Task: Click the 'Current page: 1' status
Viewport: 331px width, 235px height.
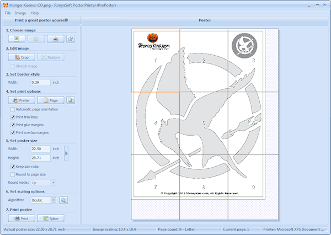Action: 236,229
